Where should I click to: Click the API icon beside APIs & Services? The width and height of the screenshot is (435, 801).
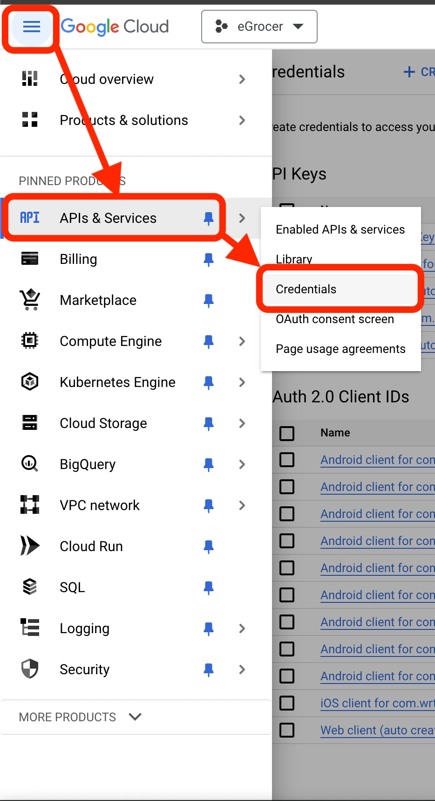(30, 218)
